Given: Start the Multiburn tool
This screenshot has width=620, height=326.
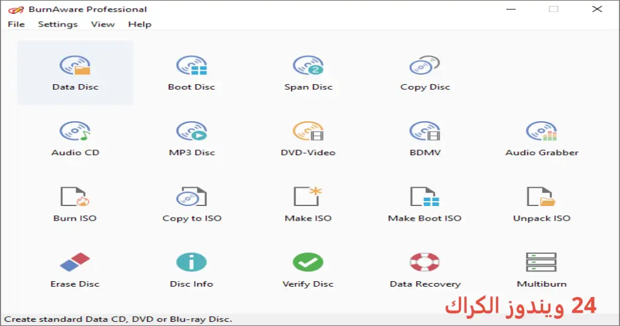Looking at the screenshot, I should tap(542, 270).
